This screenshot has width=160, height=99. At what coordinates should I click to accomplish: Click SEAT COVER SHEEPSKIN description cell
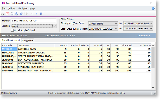coord(36,63)
